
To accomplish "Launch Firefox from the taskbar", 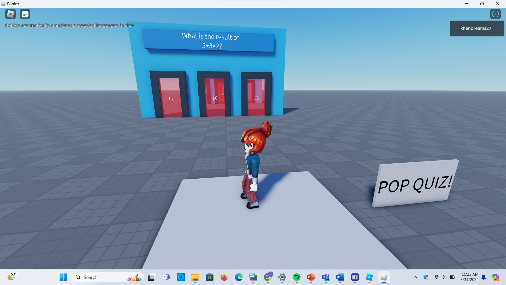I will coord(224,277).
